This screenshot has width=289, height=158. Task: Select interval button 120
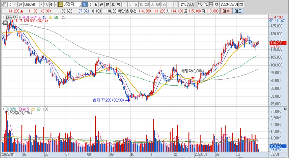(x=163, y=4)
